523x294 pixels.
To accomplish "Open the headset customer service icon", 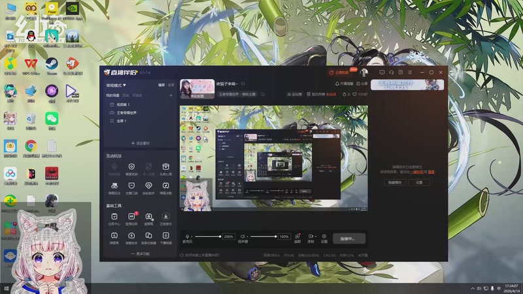I will pos(391,73).
